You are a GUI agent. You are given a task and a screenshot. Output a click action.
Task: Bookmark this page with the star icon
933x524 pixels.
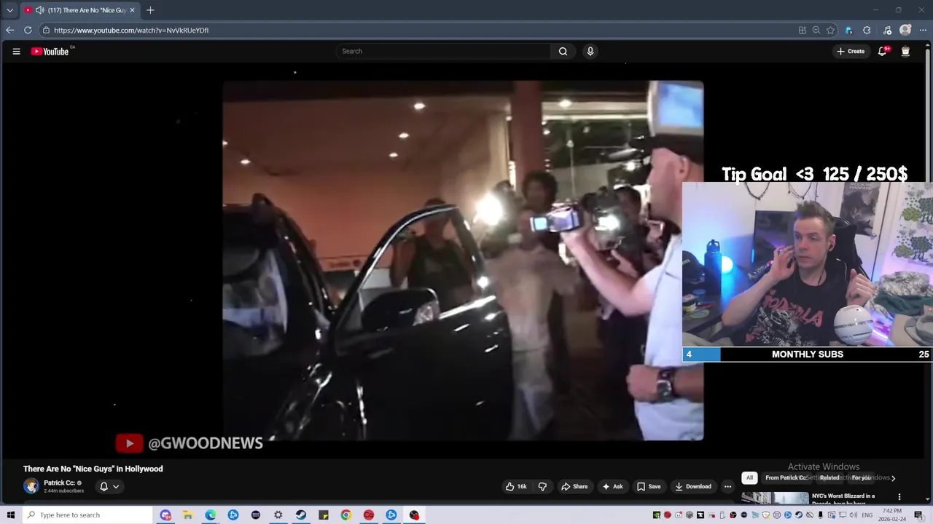point(830,30)
